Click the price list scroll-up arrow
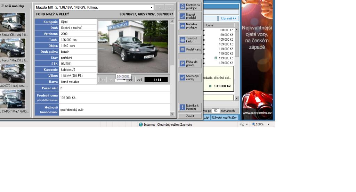This screenshot has width=356, height=192. coord(236,30)
